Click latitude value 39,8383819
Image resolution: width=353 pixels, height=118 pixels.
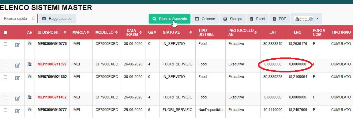pyautogui.click(x=272, y=44)
